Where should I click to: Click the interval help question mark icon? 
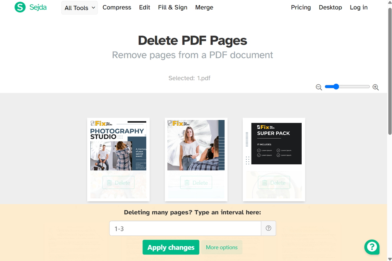coord(268,228)
